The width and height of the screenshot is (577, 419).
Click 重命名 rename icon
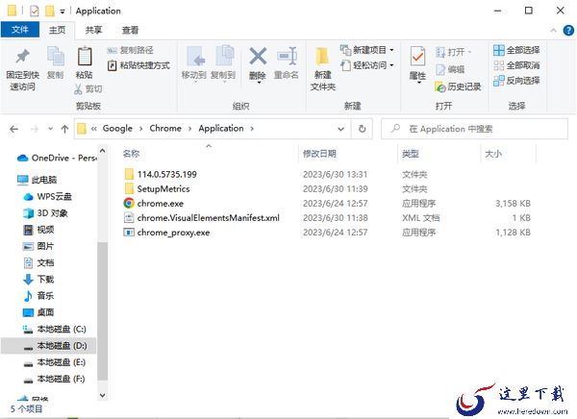click(x=287, y=57)
